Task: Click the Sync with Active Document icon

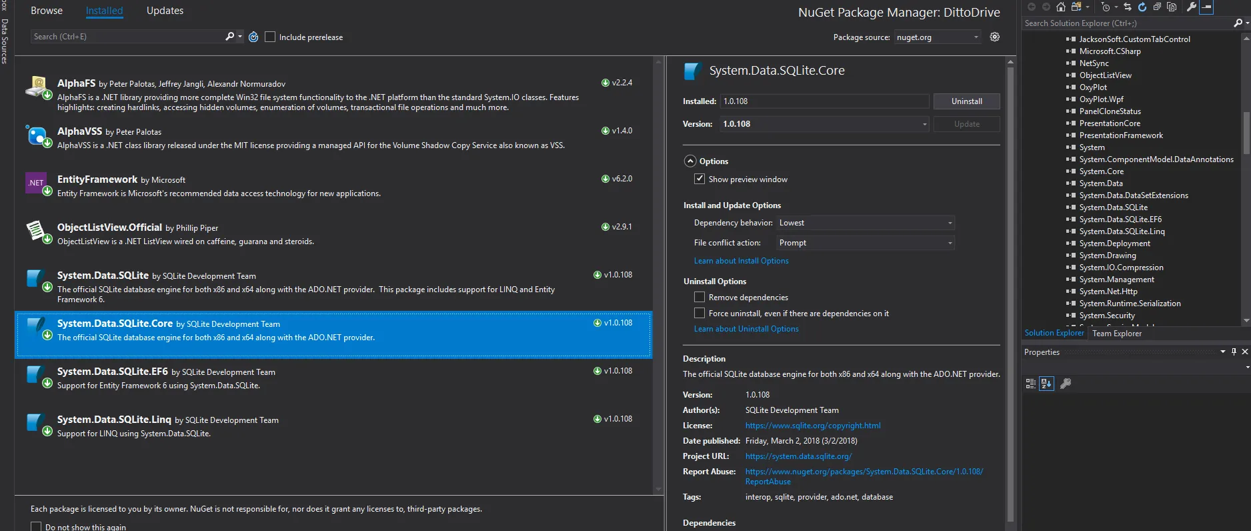Action: [x=1128, y=7]
